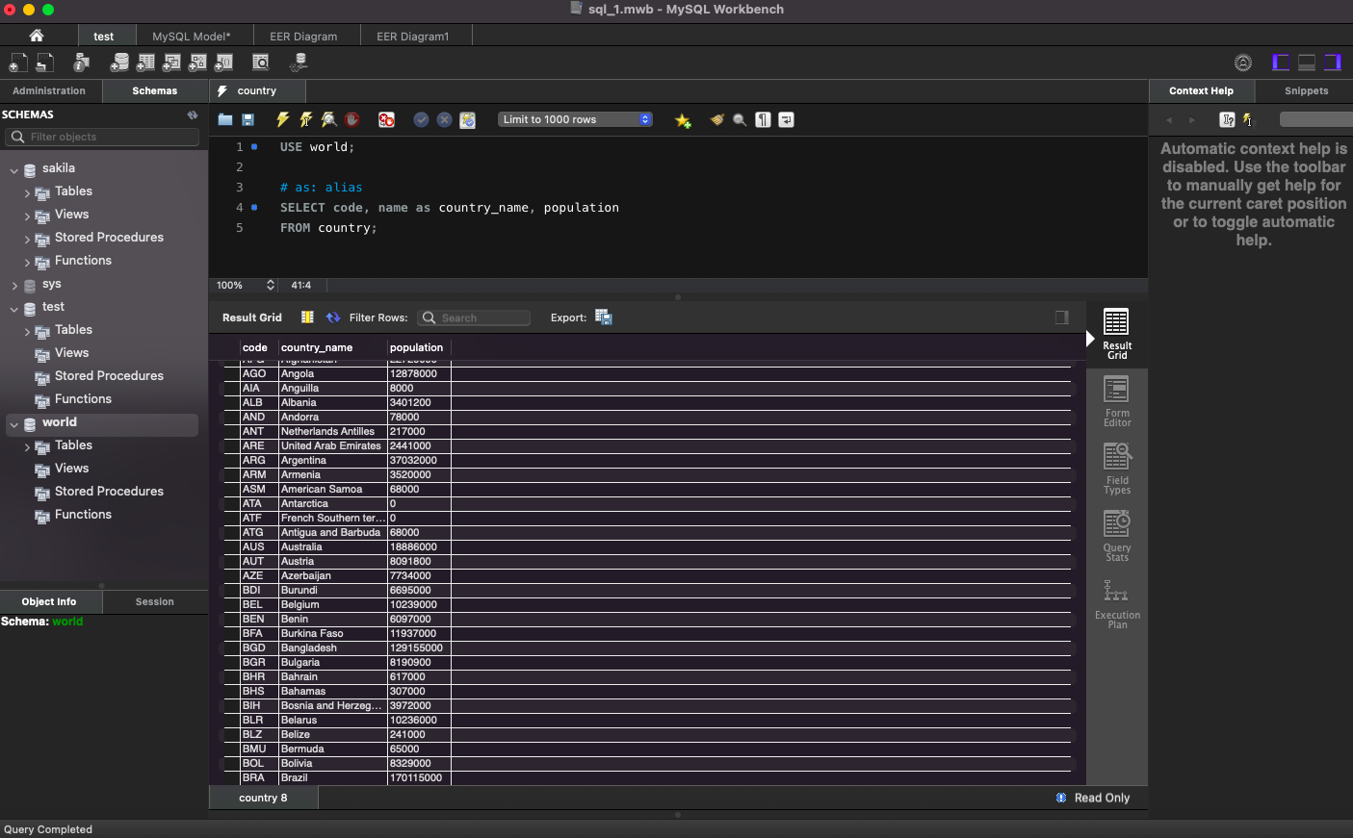Toggle right sidebar visibility
Screen dimensions: 1353x838
pos(1333,63)
